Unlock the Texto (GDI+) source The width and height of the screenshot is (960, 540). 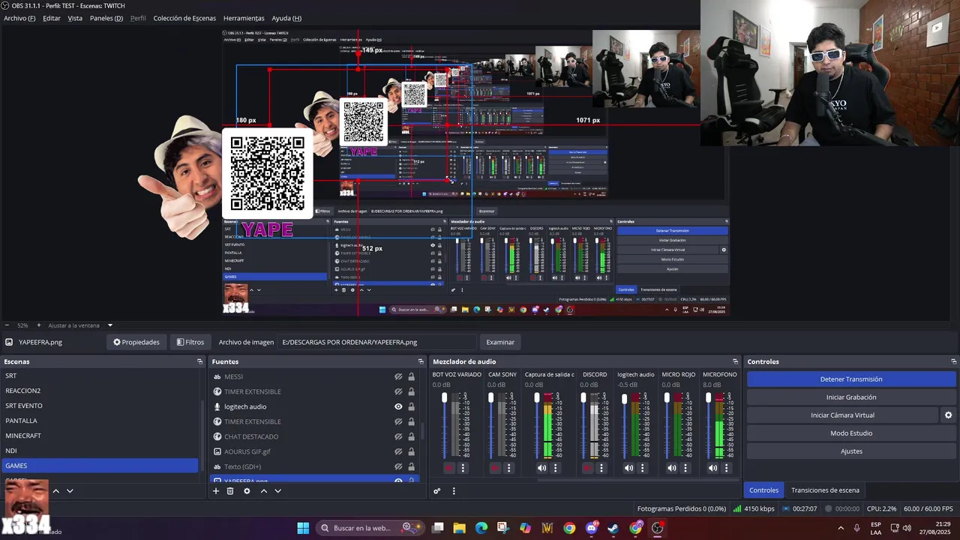pos(411,466)
